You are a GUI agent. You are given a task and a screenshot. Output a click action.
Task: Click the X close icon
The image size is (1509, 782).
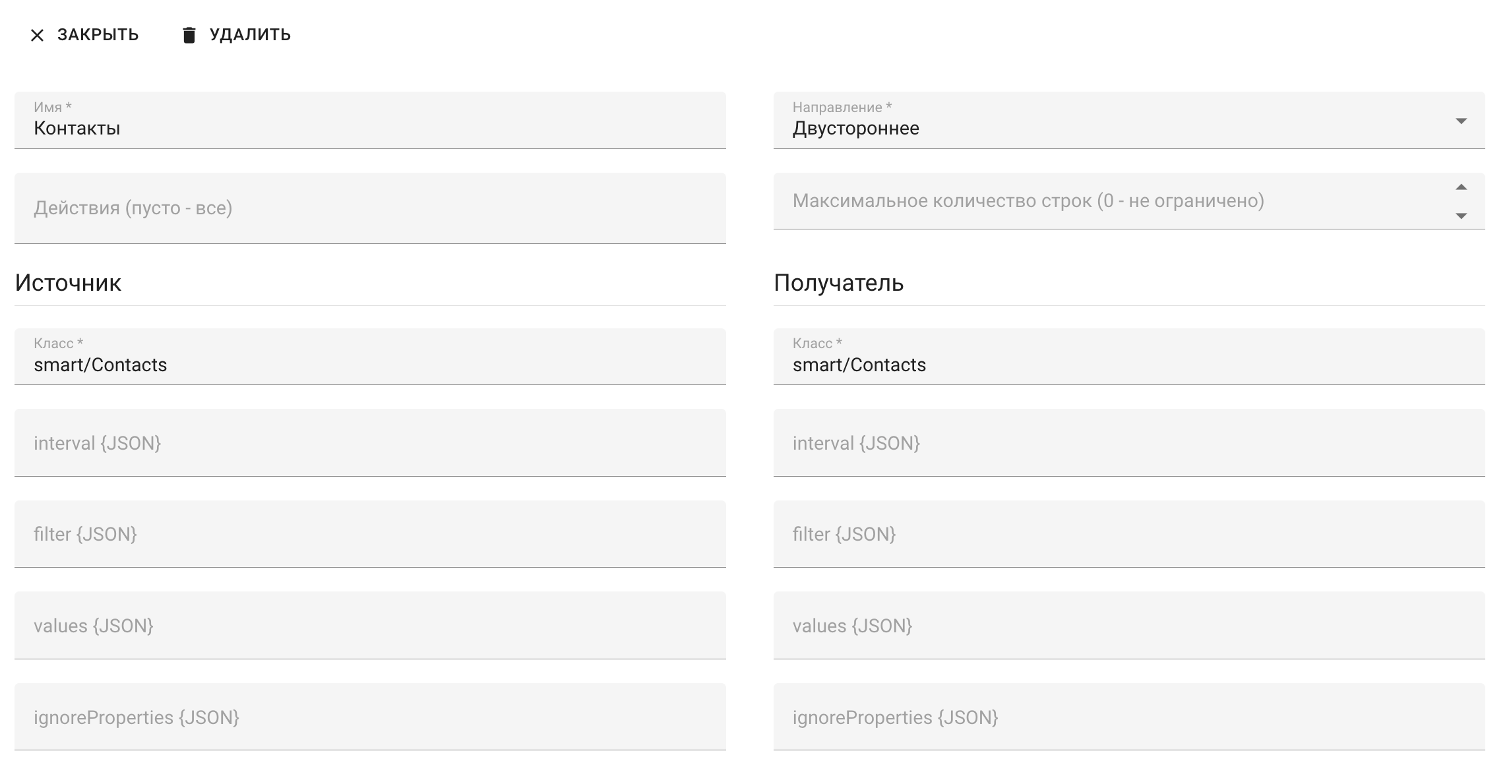pos(38,36)
